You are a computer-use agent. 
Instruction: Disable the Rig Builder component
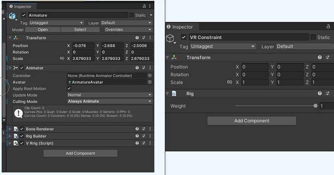pos(22,136)
